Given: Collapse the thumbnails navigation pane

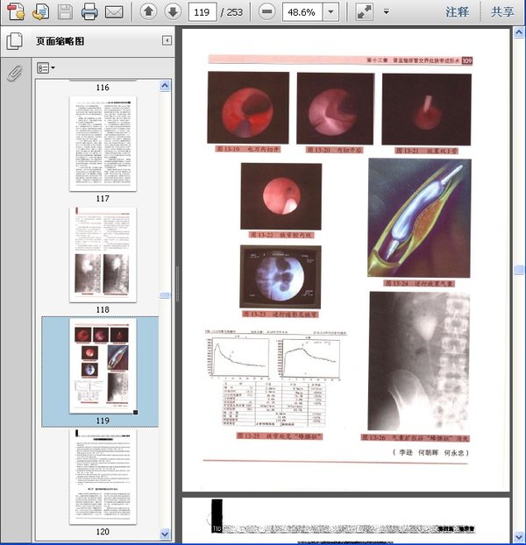Looking at the screenshot, I should click(167, 41).
